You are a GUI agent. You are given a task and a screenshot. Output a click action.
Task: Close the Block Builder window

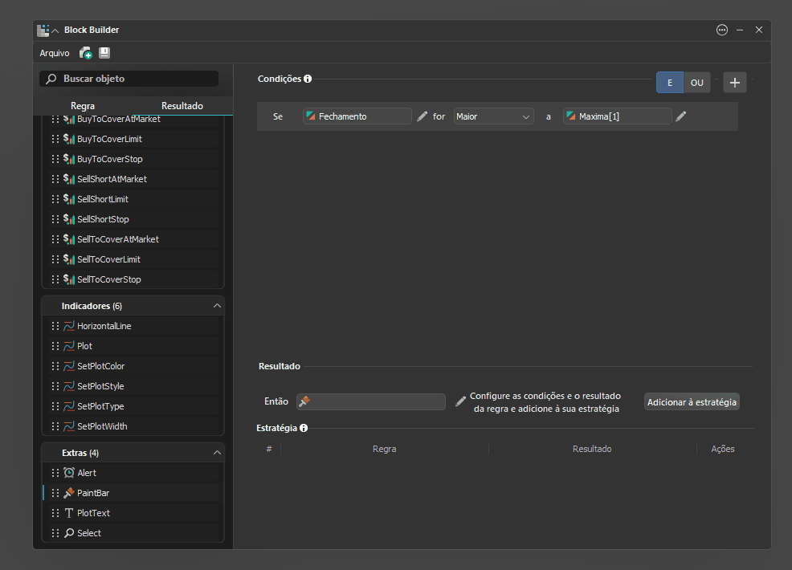758,30
